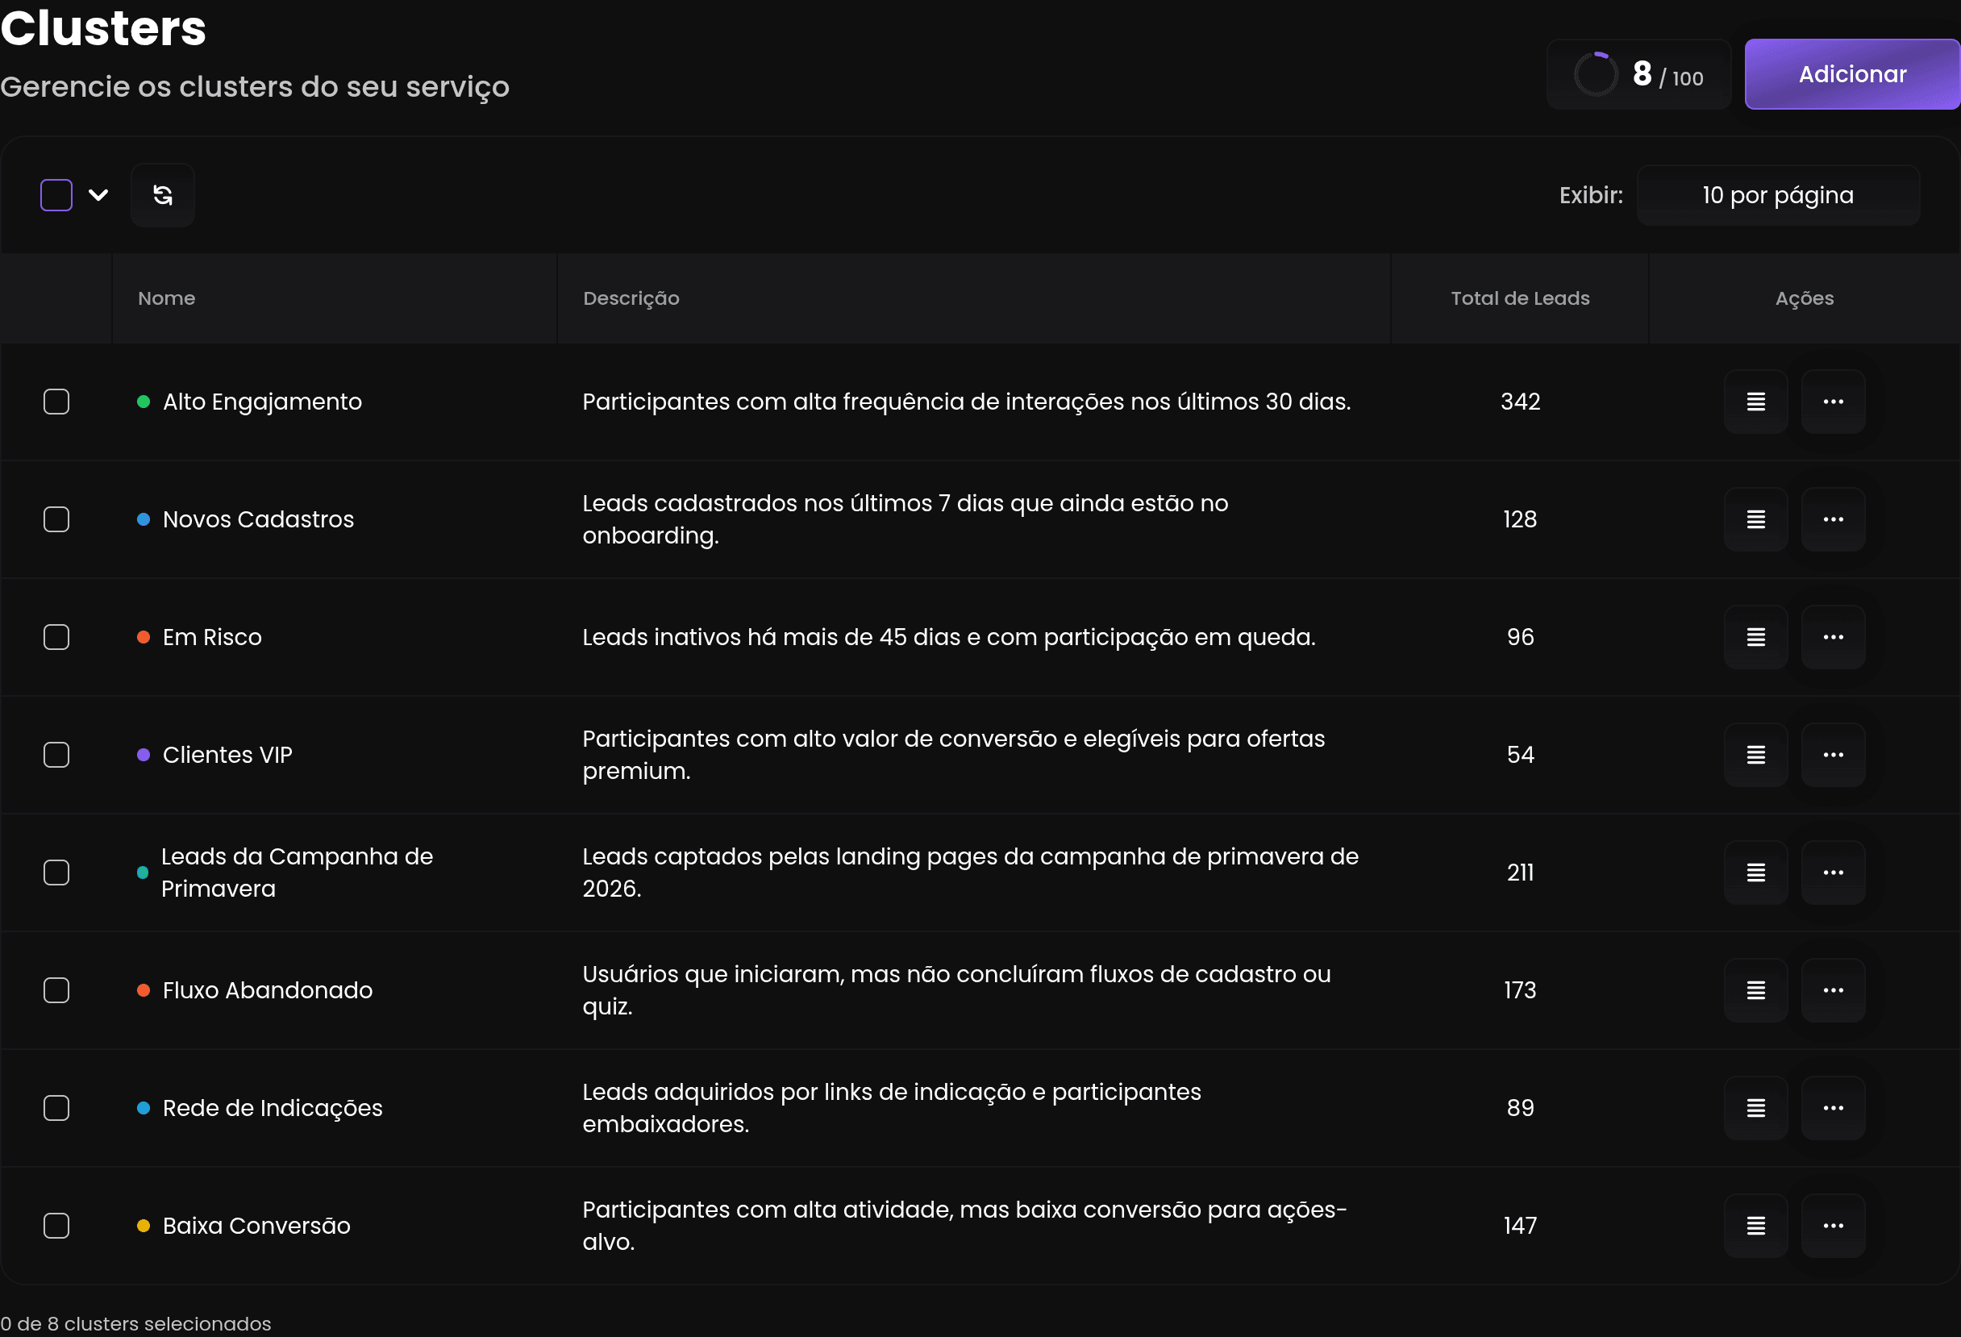The width and height of the screenshot is (1961, 1337).
Task: Click the Rede de Indicações cluster name
Action: 273,1108
